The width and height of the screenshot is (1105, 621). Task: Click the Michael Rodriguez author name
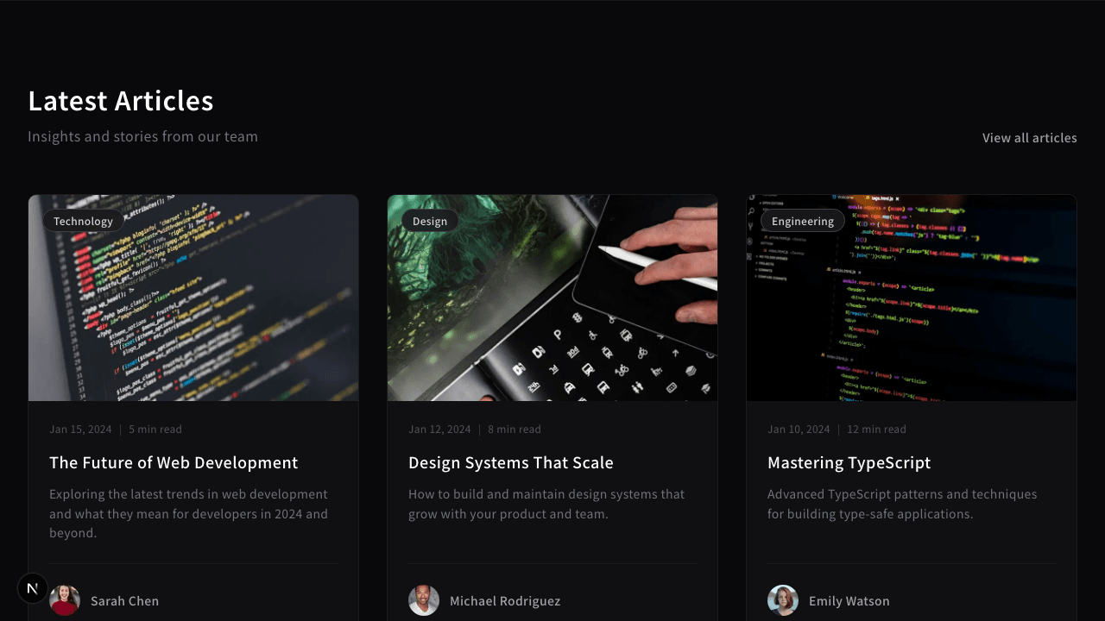[505, 601]
